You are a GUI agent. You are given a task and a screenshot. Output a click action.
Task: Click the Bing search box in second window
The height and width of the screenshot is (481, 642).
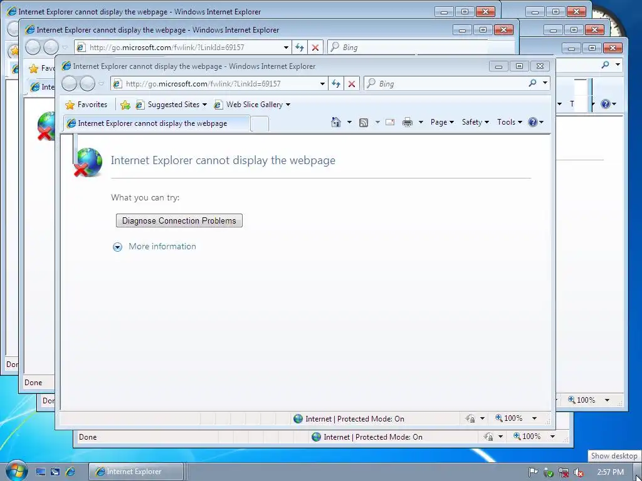[x=421, y=48]
